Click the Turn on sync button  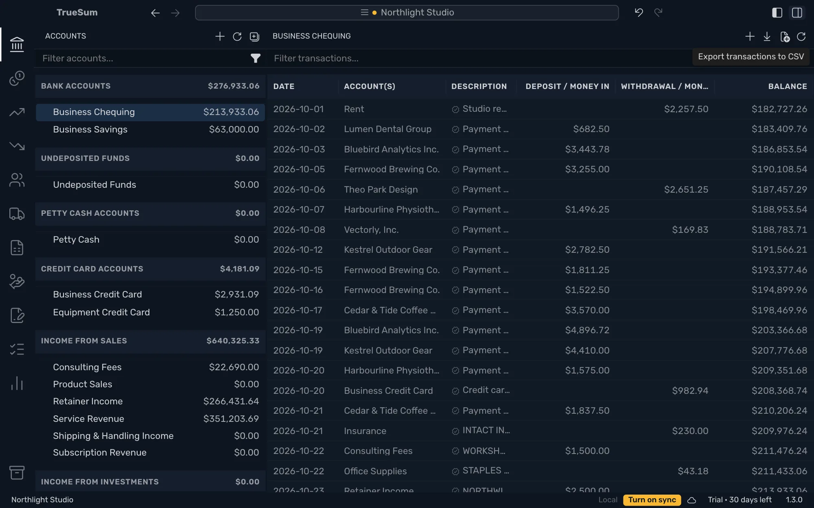[652, 500]
